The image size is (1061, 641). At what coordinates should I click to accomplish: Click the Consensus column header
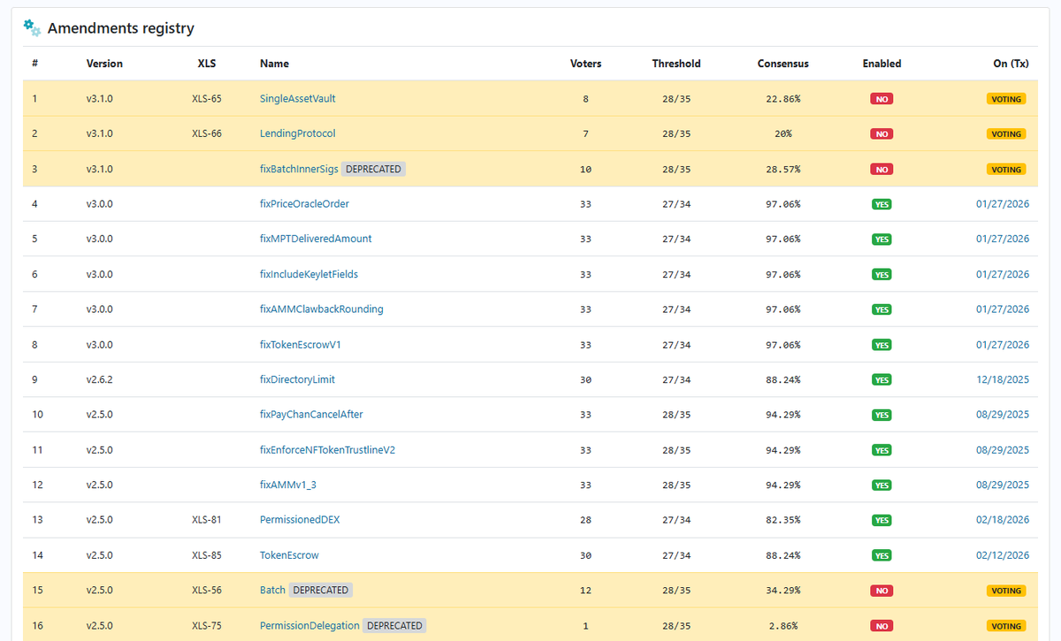pyautogui.click(x=783, y=64)
